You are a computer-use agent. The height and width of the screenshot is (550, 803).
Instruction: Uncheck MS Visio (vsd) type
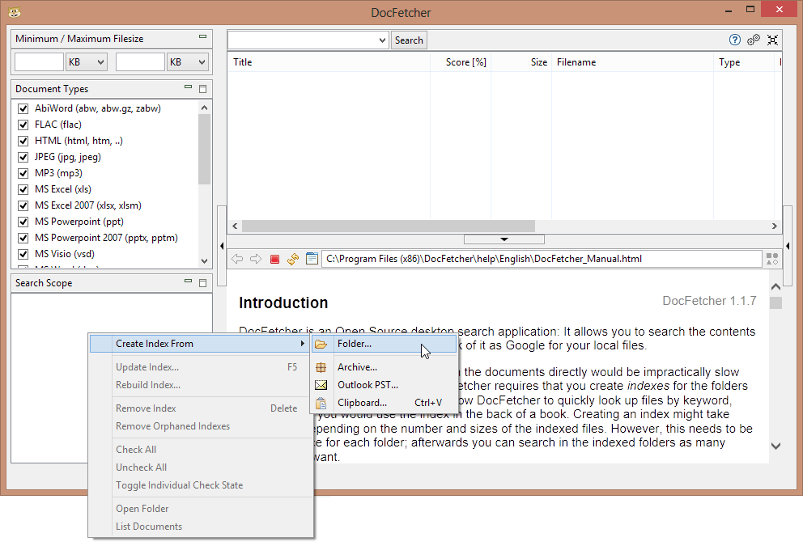pyautogui.click(x=23, y=254)
